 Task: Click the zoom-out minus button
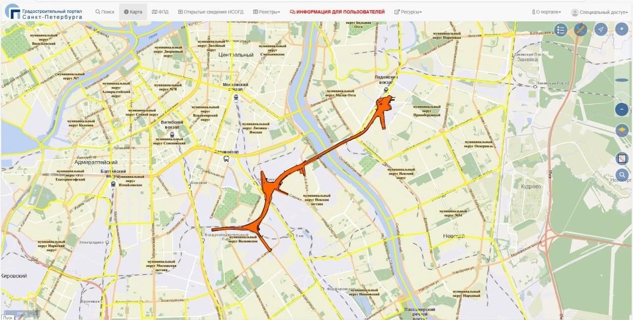point(622,109)
